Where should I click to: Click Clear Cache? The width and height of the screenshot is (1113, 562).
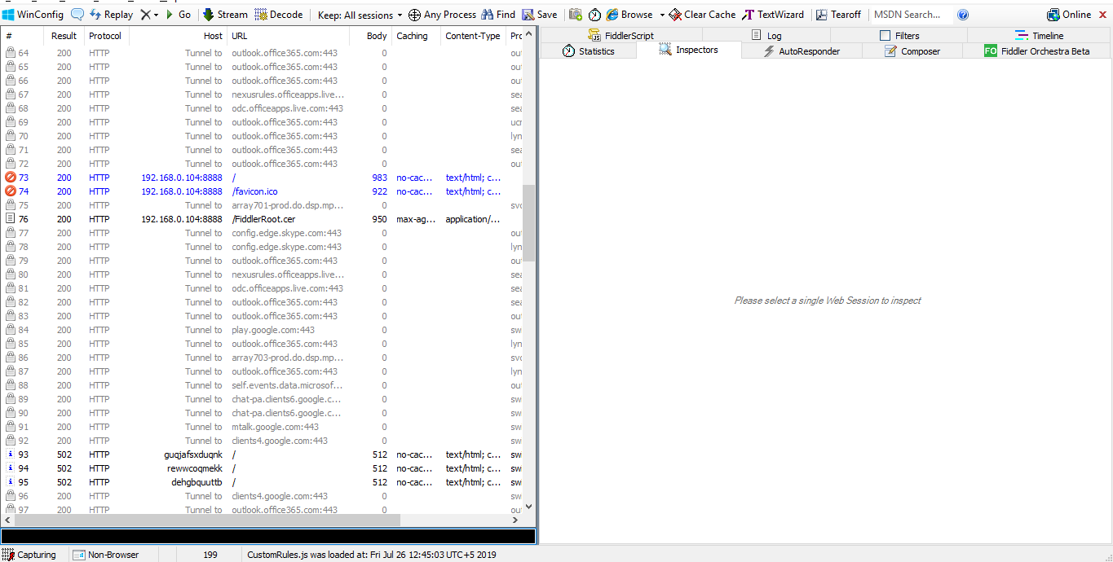(702, 15)
